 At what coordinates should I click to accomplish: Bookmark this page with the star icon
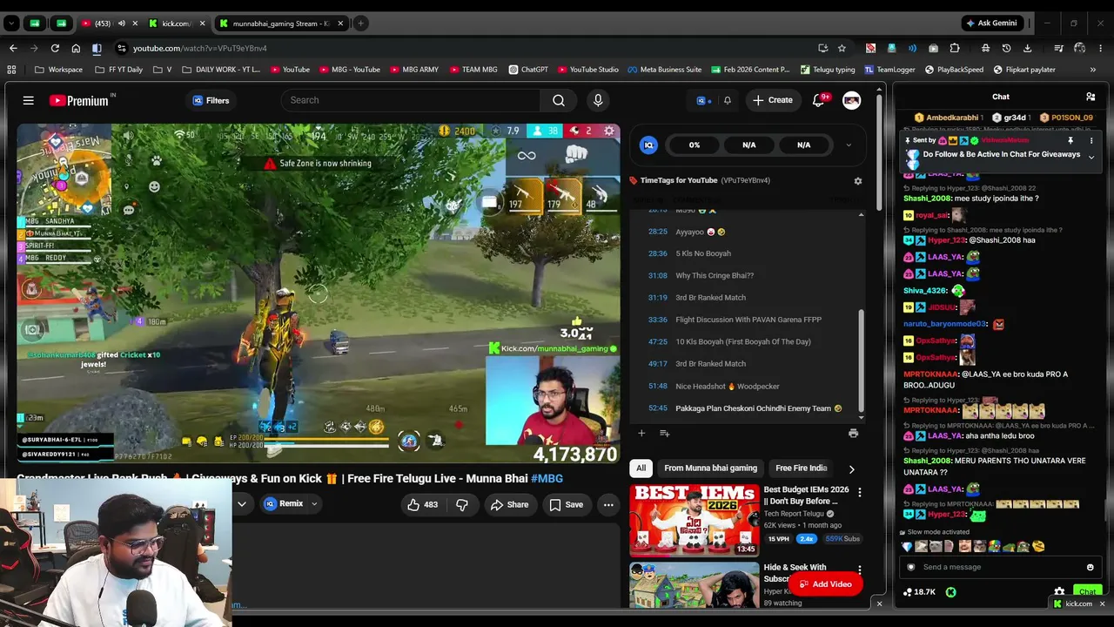coord(842,48)
